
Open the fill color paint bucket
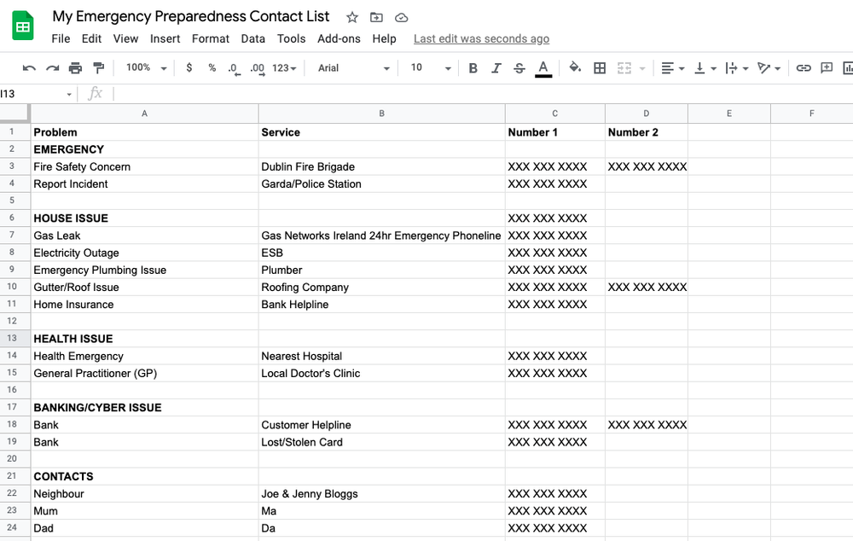574,67
